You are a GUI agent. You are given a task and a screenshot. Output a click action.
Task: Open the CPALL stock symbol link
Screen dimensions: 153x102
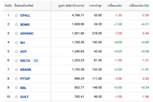pos(25,16)
